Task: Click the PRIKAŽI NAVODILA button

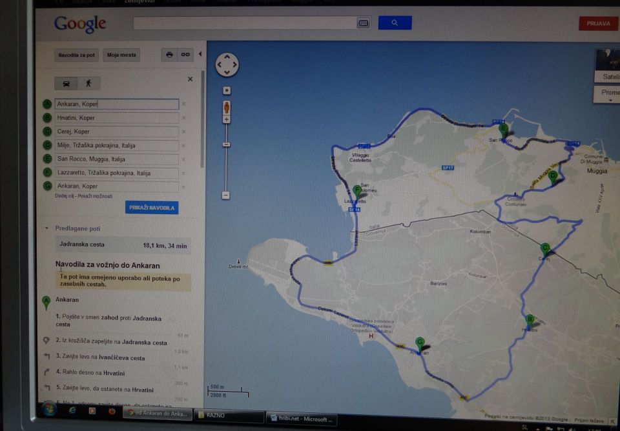Action: click(x=152, y=208)
